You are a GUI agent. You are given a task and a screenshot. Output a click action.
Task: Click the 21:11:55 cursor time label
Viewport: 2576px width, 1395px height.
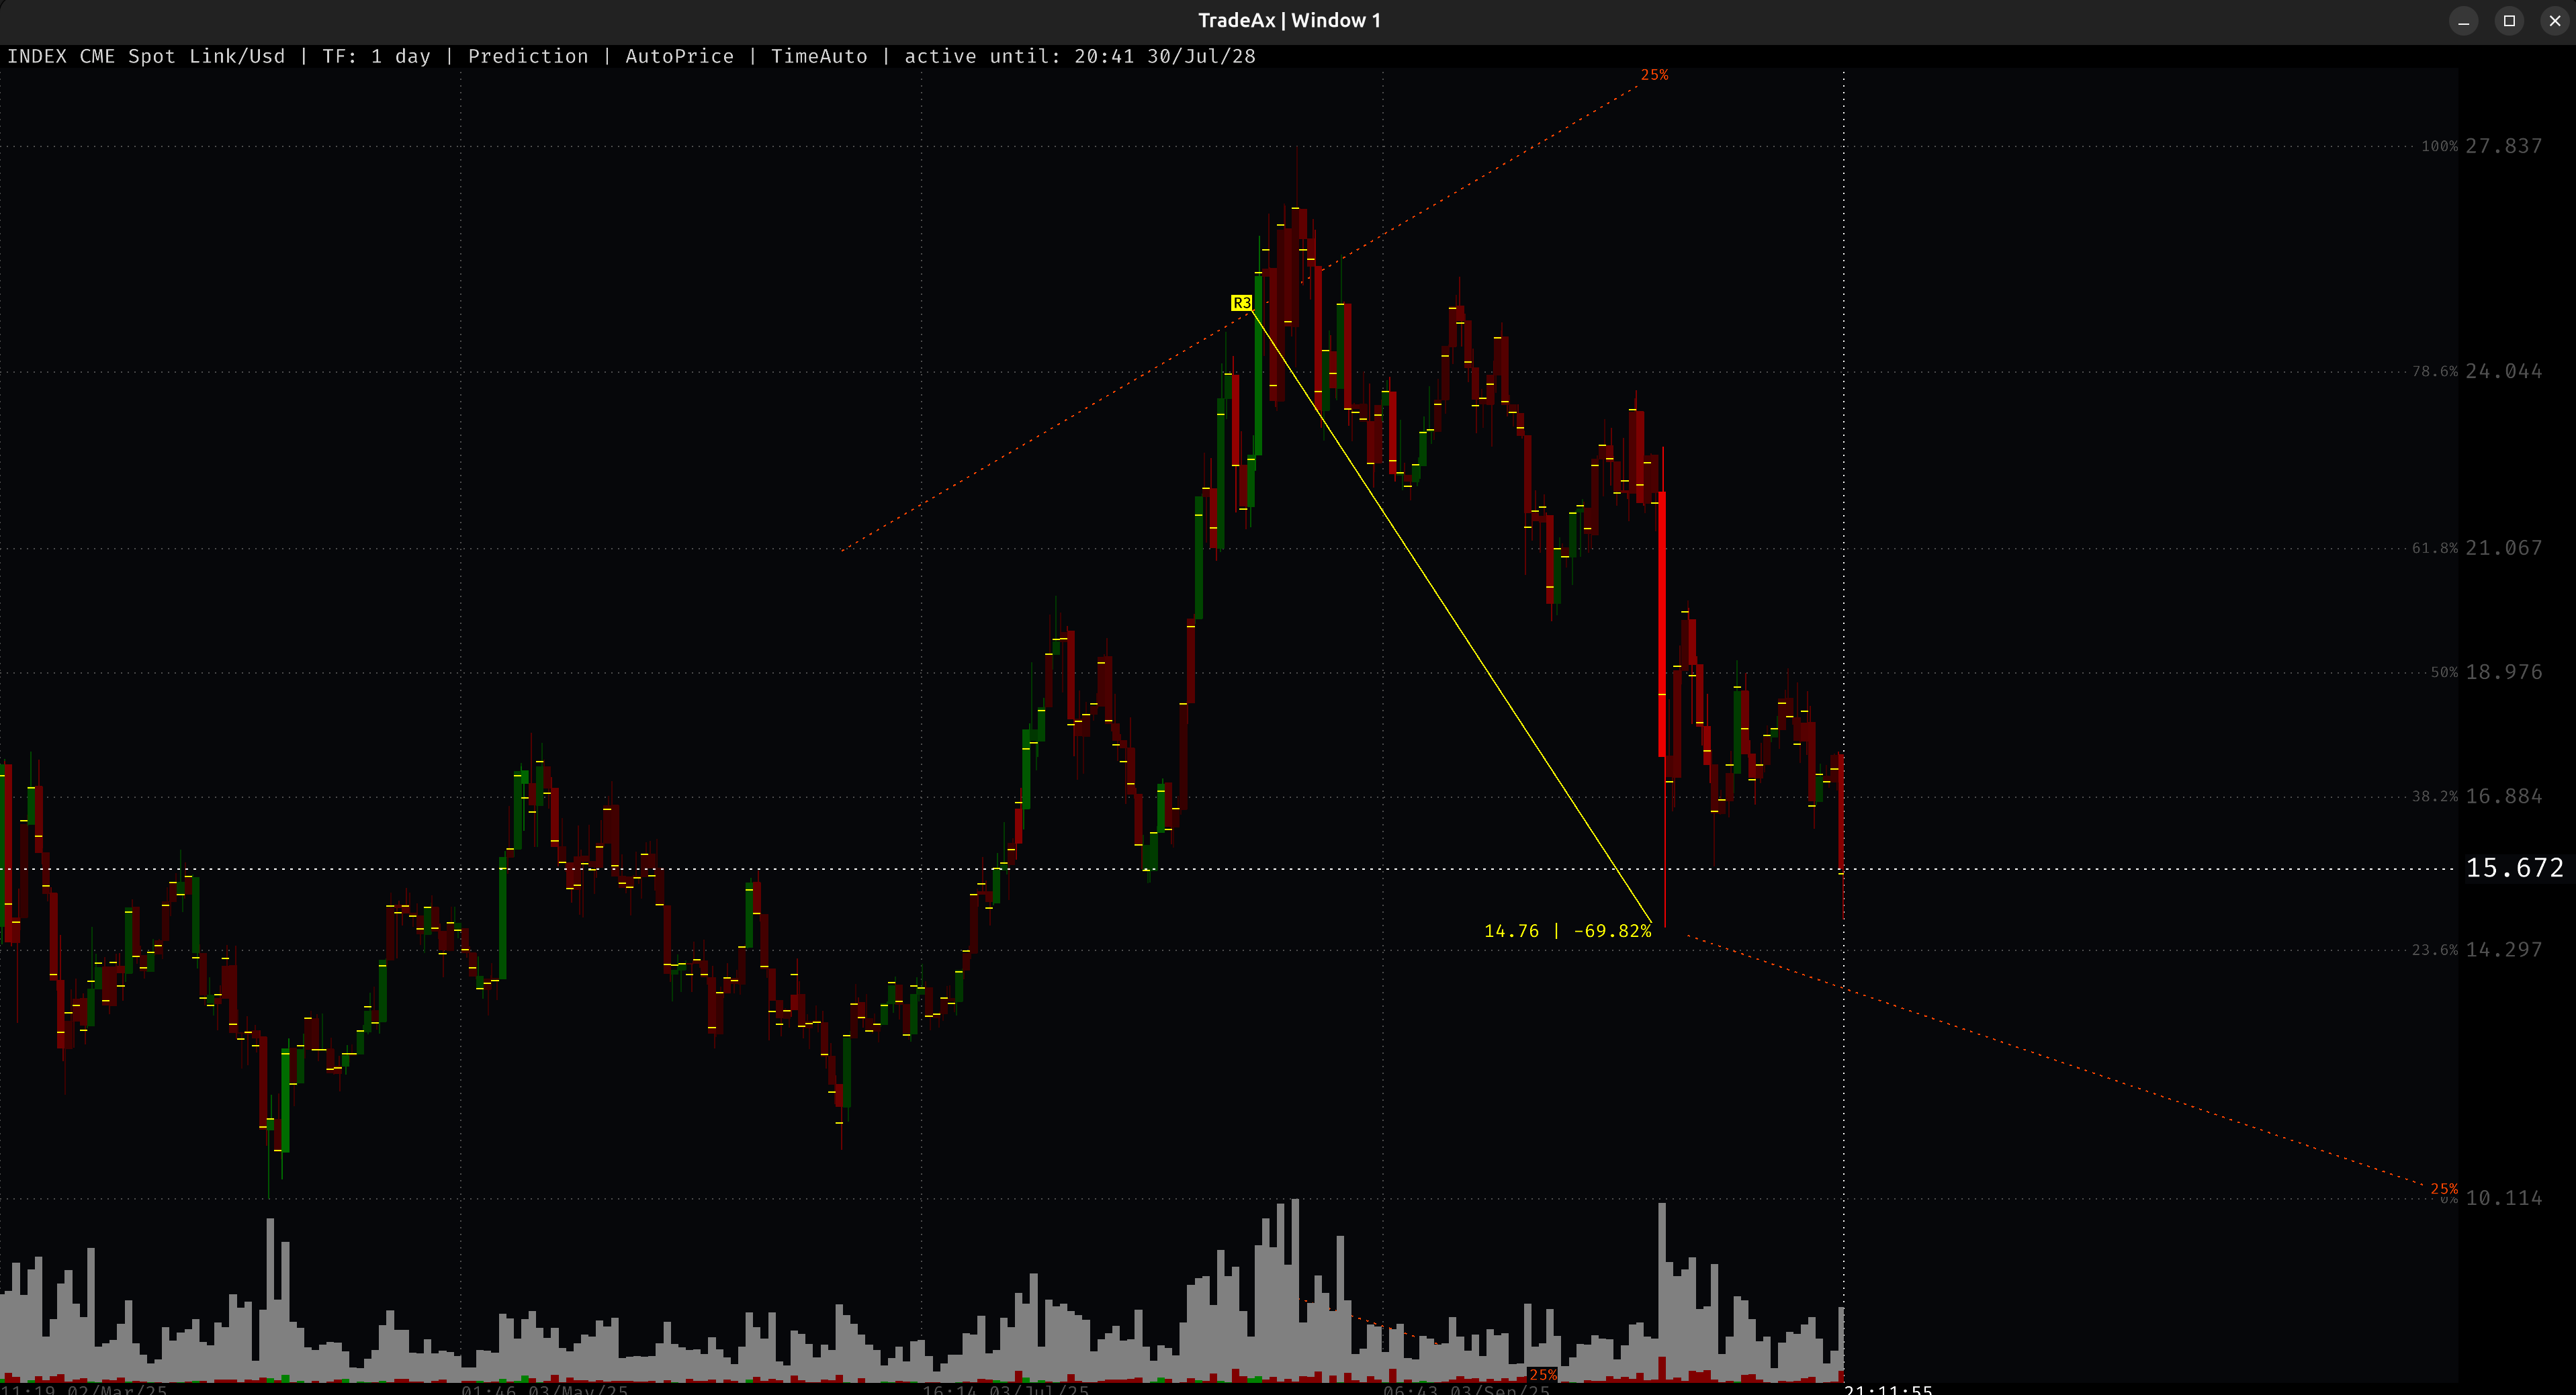[1888, 1389]
